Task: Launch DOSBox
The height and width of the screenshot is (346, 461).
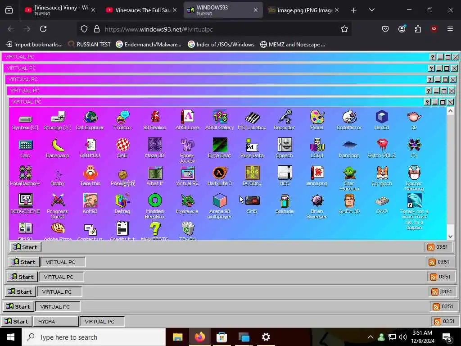Action: coord(252,176)
